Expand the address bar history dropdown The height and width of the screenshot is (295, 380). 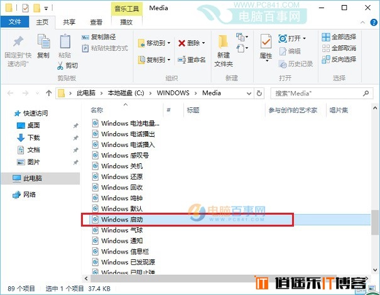coord(249,94)
